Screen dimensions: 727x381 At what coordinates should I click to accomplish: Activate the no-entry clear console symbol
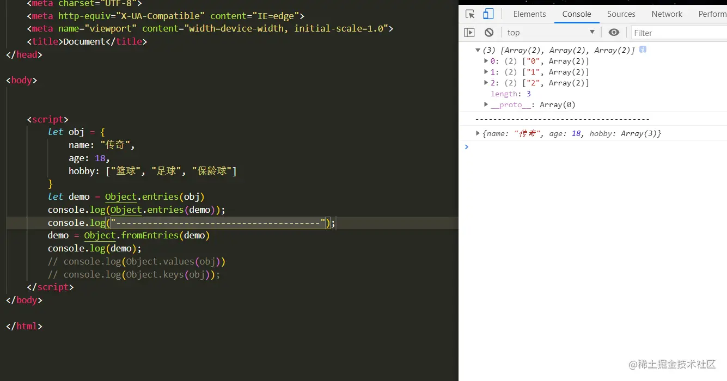click(488, 32)
